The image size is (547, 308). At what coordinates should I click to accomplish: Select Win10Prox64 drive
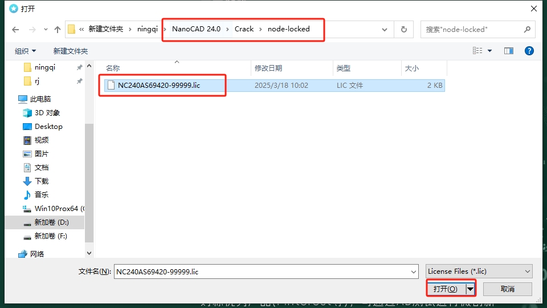(53, 209)
